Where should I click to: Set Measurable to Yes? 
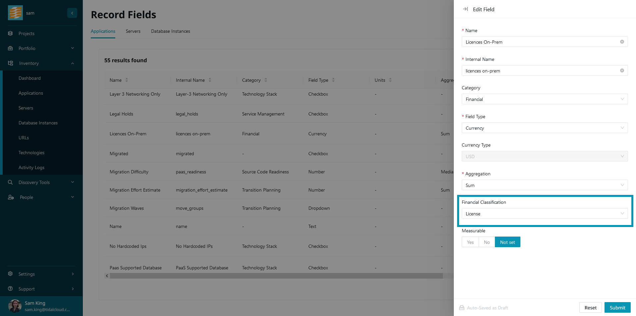pyautogui.click(x=470, y=242)
